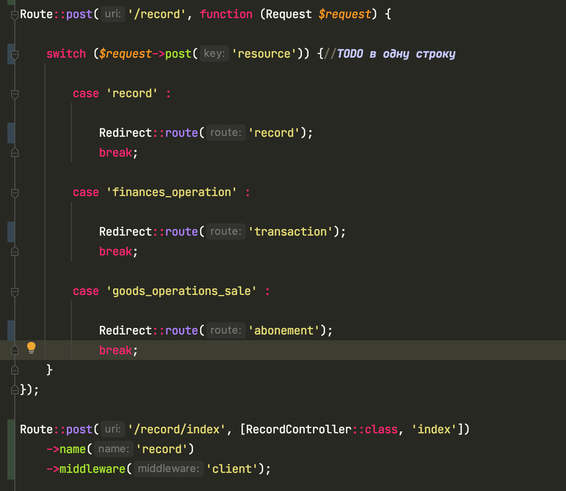Image resolution: width=566 pixels, height=491 pixels.
Task: Click the 'name:' parameter inlay hint
Action: 113,449
